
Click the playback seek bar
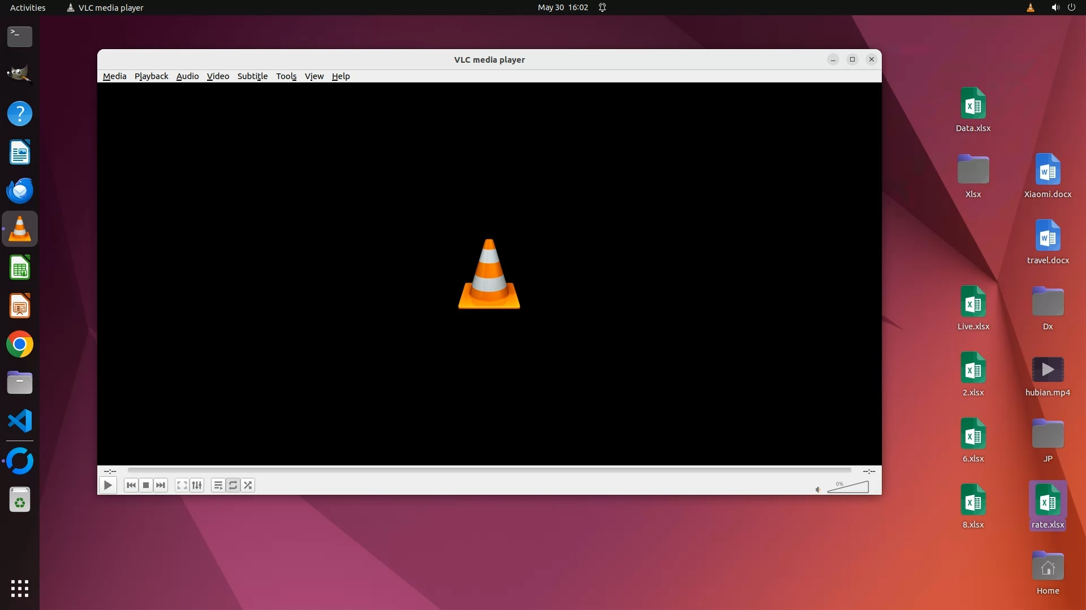tap(489, 470)
